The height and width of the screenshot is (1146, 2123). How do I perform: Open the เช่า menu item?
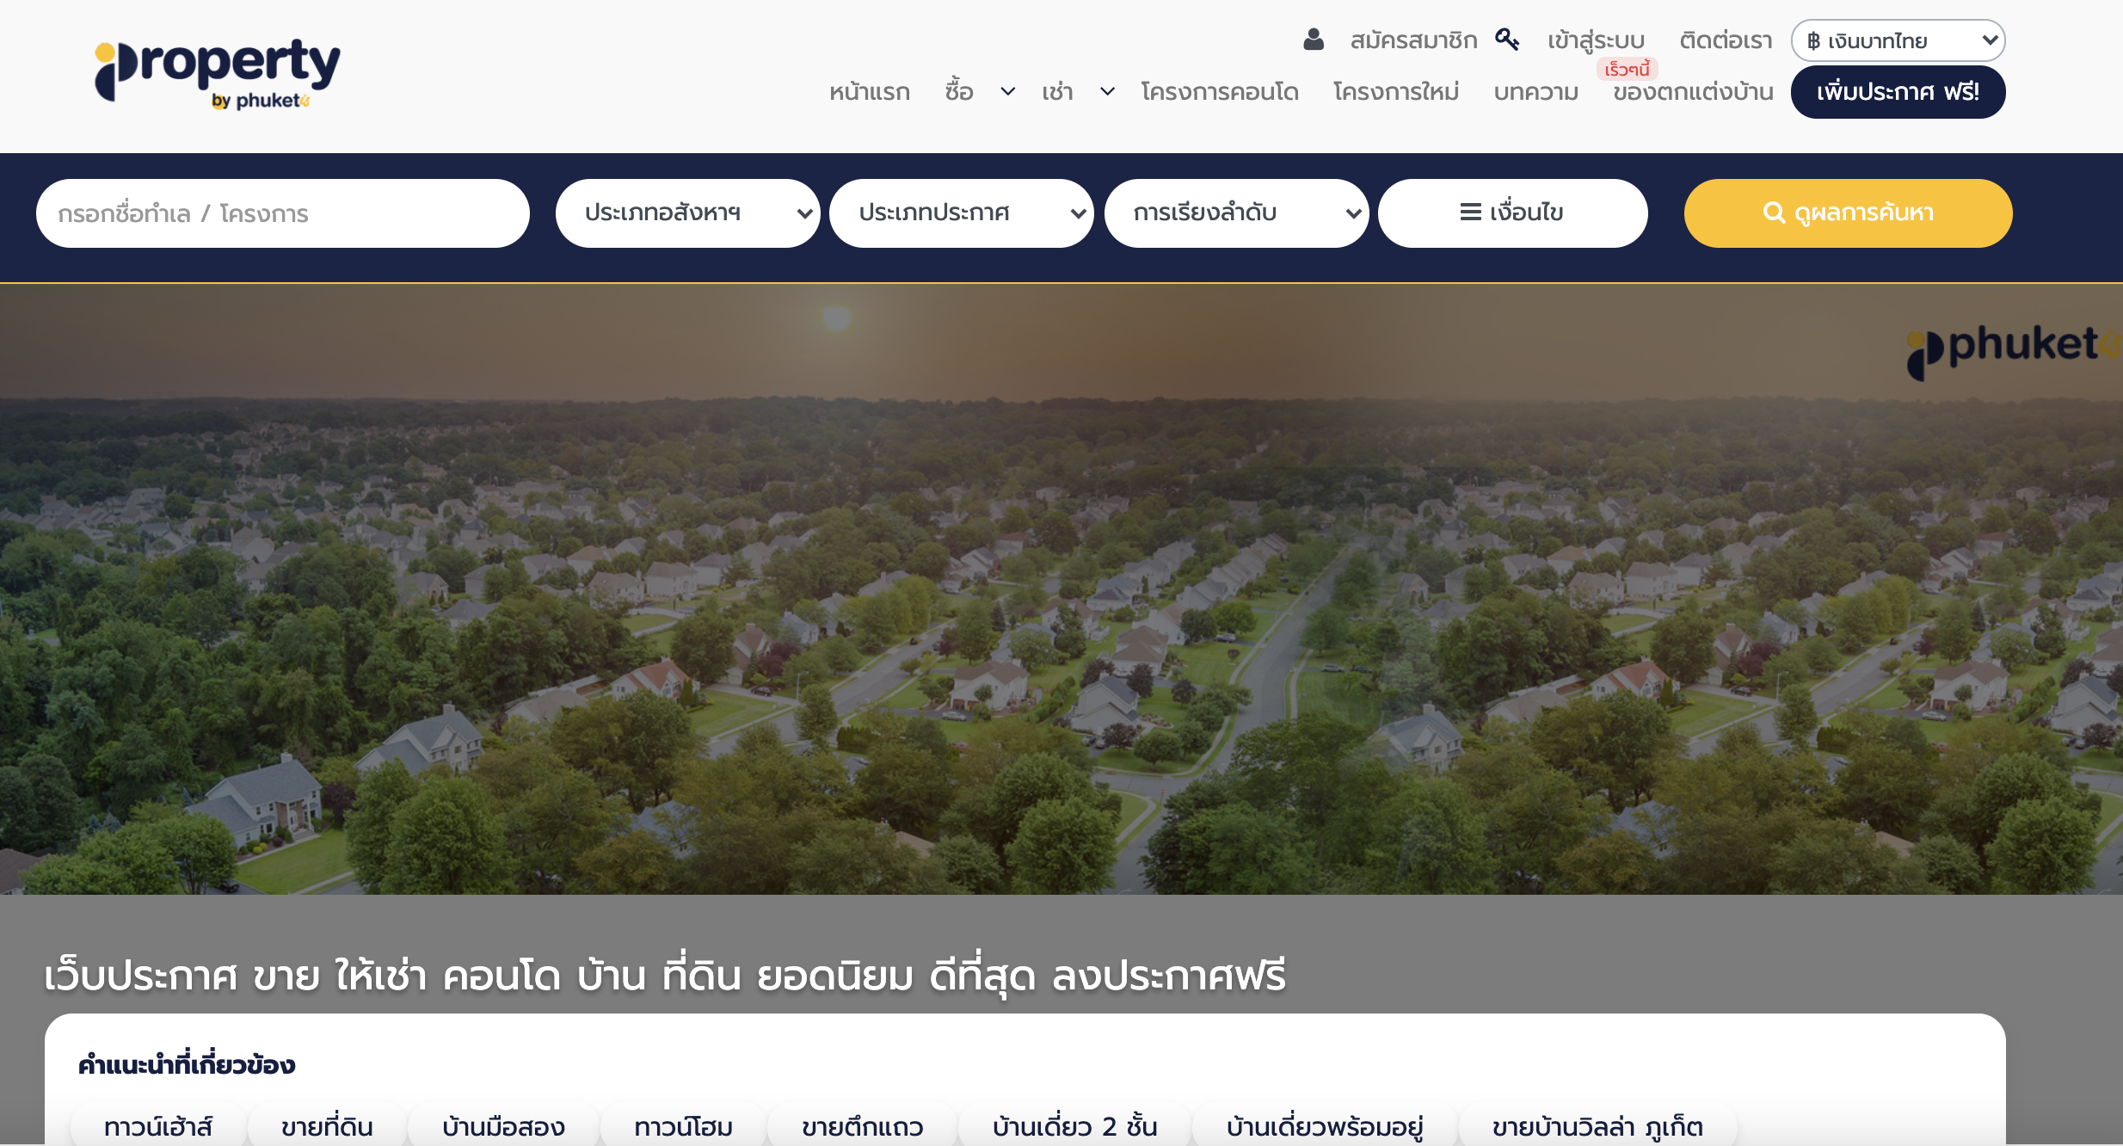pos(1057,92)
